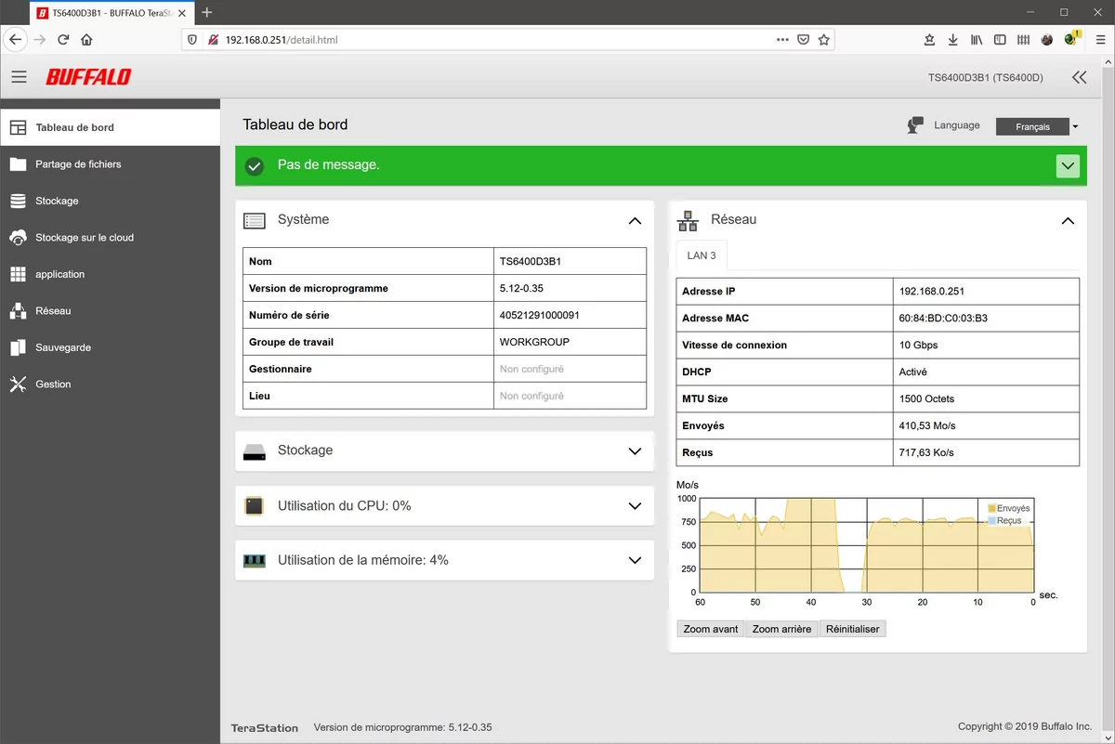Click the browser forward arrow
This screenshot has height=744, width=1115.
tap(40, 40)
